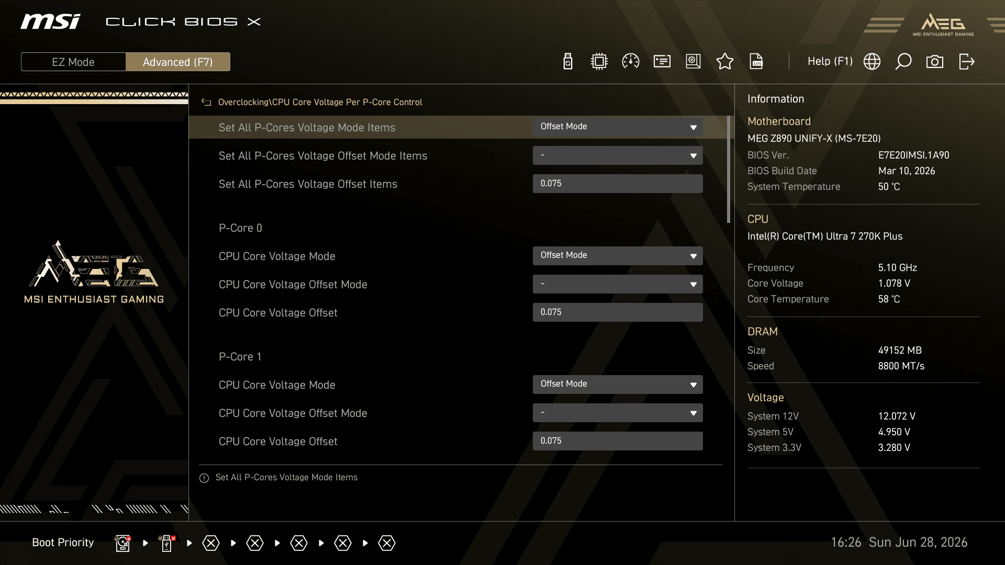Select the USB drive boot priority device
Image resolution: width=1005 pixels, height=565 pixels.
pos(167,543)
